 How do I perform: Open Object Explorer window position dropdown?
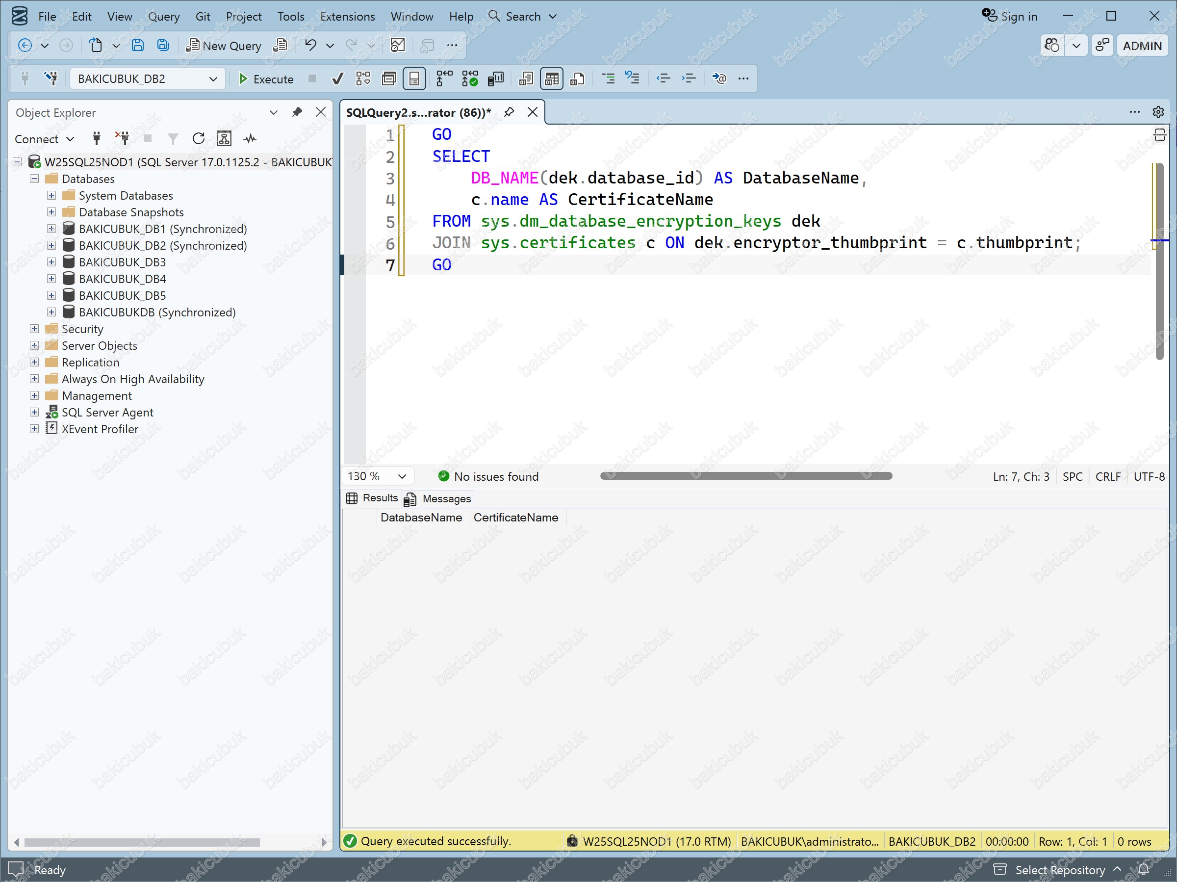point(274,112)
